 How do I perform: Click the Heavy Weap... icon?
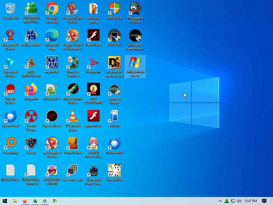click(x=31, y=121)
